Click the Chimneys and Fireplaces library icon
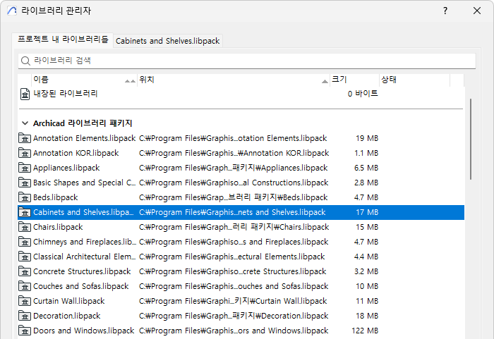Image resolution: width=494 pixels, height=339 pixels. point(25,242)
